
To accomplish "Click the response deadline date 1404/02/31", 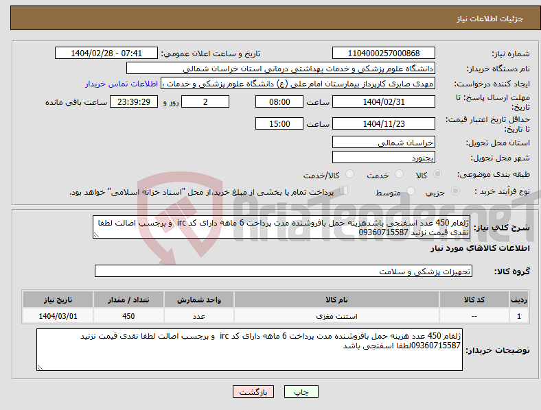I will coord(383,101).
